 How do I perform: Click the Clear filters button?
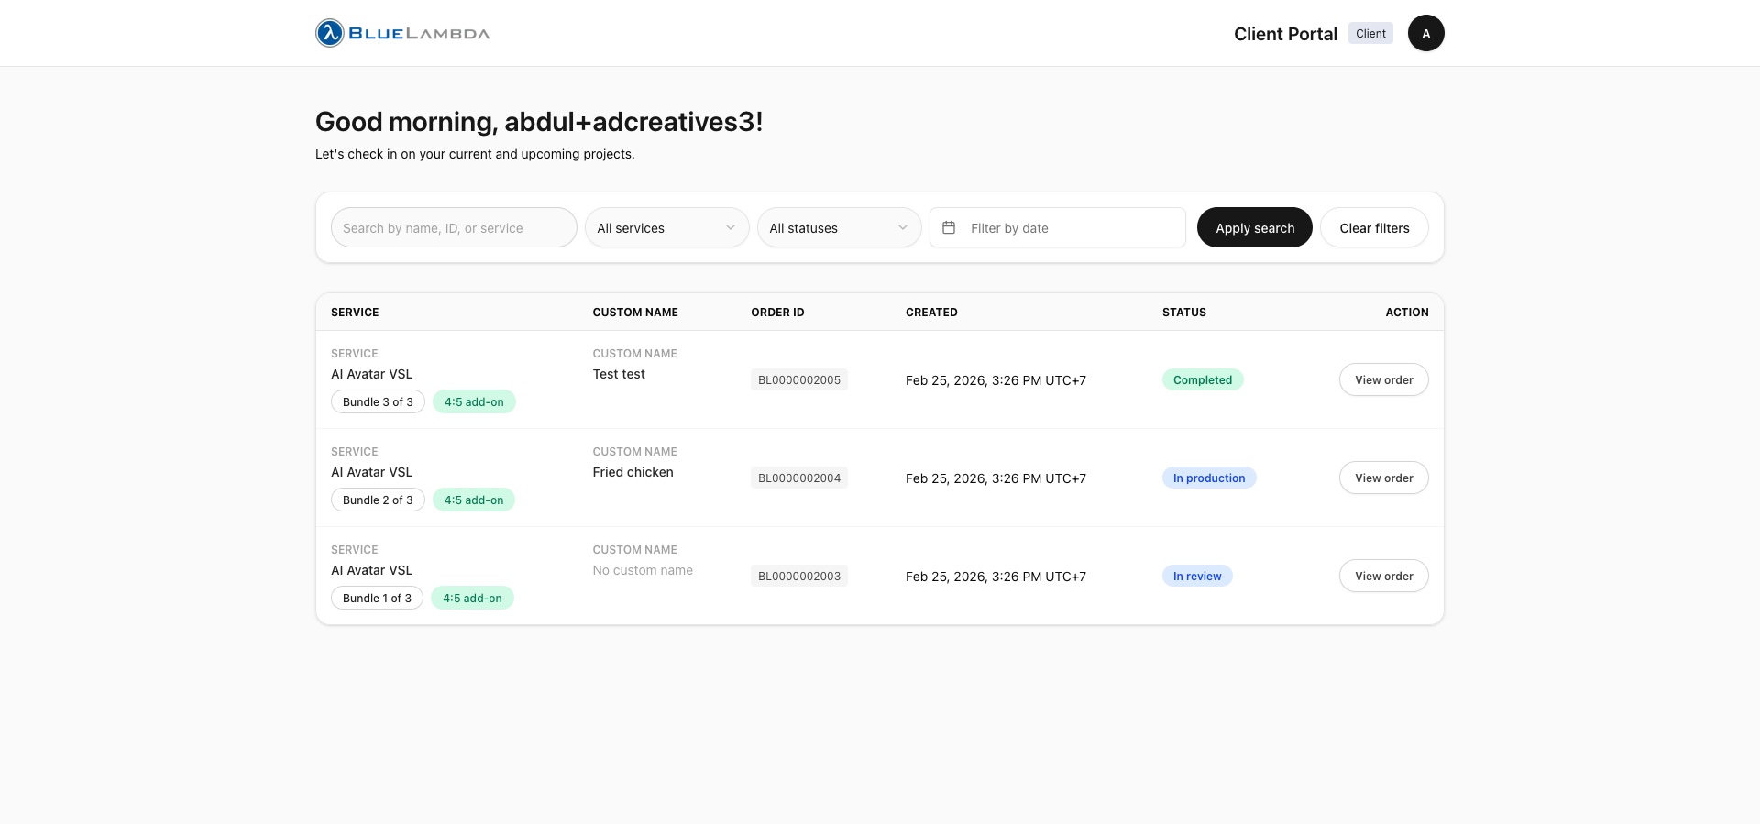[x=1374, y=227]
